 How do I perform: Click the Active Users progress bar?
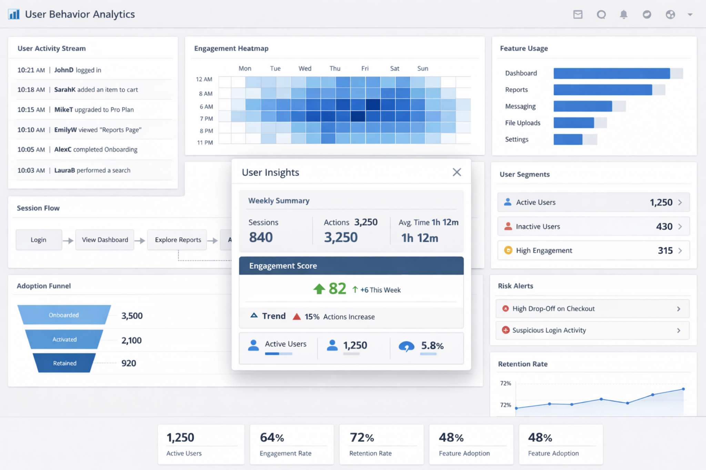[x=278, y=355]
